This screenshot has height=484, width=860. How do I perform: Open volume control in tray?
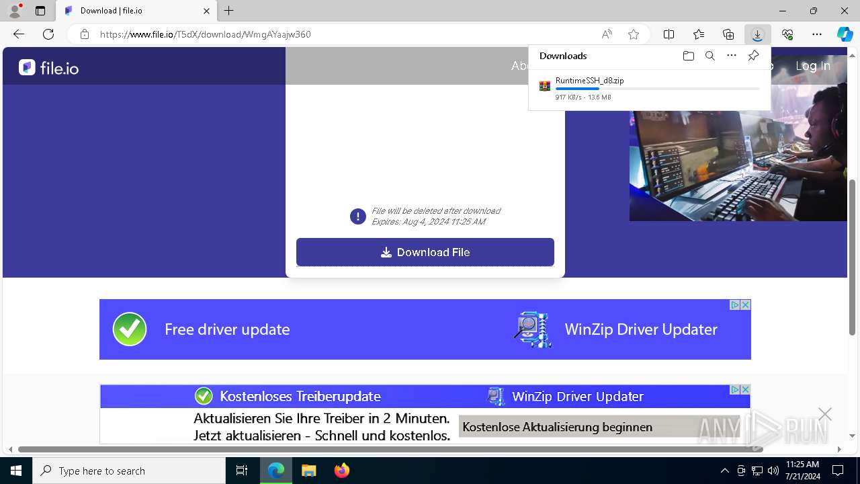pyautogui.click(x=773, y=471)
